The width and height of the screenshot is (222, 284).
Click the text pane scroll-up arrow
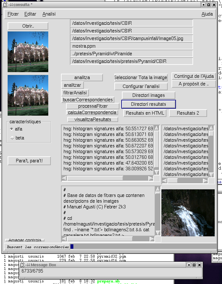pyautogui.click(x=158, y=189)
